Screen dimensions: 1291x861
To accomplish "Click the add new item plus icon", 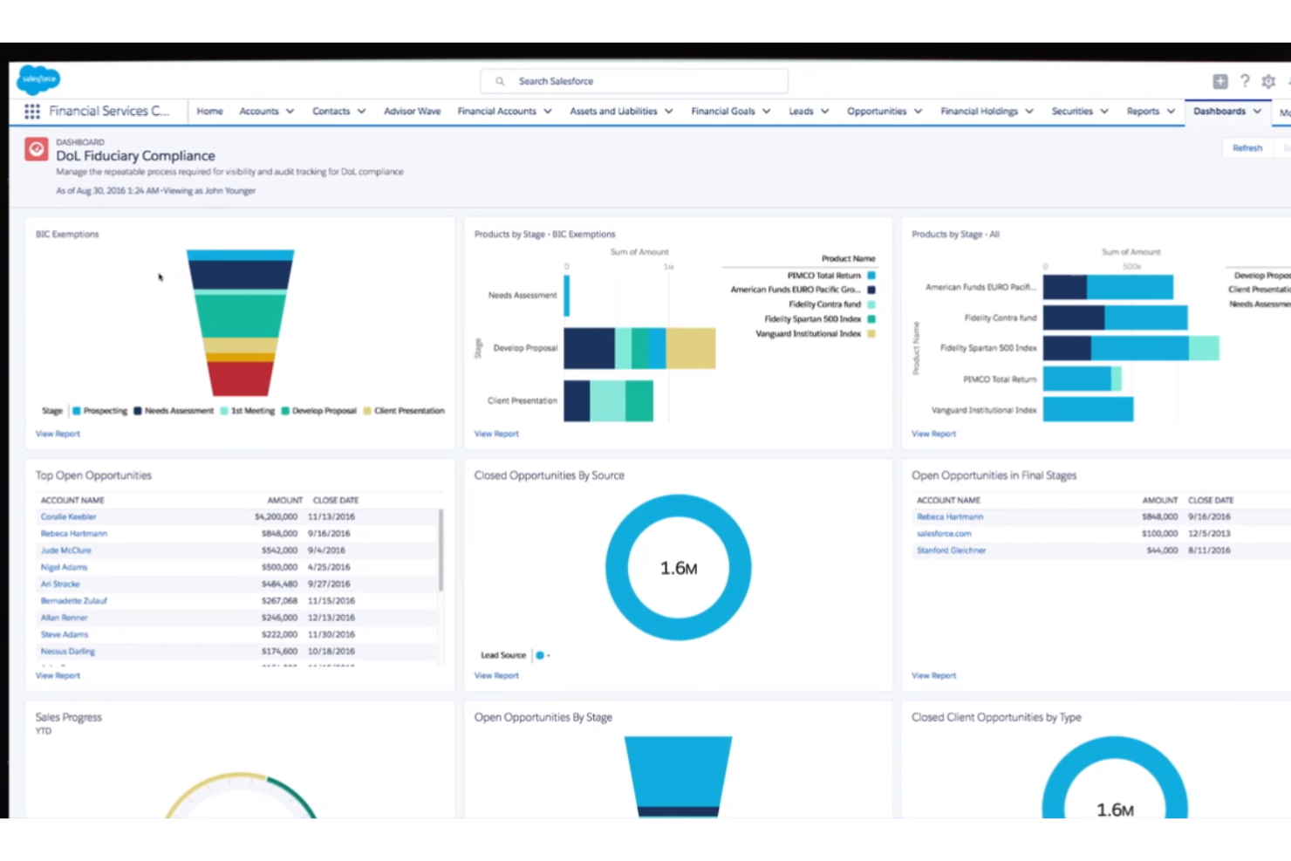I will (1219, 81).
